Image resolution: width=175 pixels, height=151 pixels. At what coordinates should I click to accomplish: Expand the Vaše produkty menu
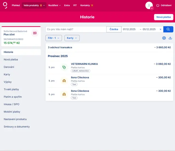point(34,5)
